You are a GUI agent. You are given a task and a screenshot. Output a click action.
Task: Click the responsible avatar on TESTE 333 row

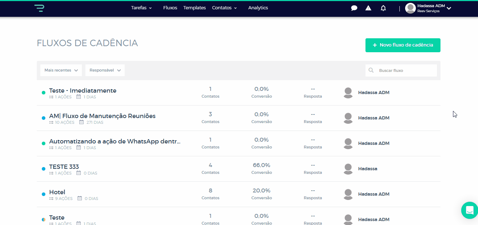point(348,169)
